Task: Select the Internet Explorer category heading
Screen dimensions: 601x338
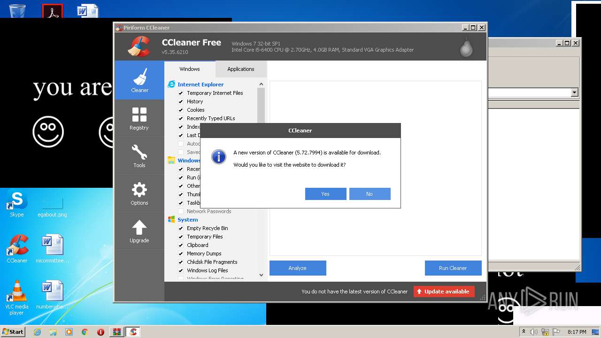Action: [x=200, y=84]
